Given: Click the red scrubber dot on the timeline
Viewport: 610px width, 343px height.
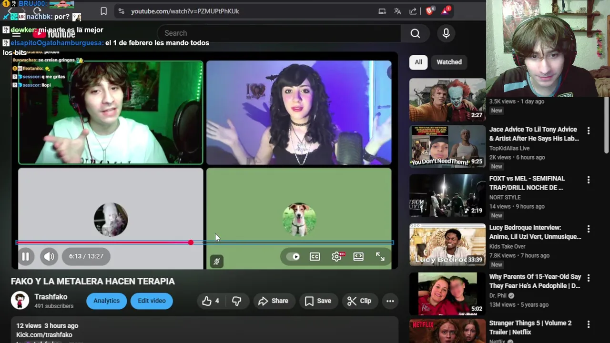Looking at the screenshot, I should pos(191,242).
